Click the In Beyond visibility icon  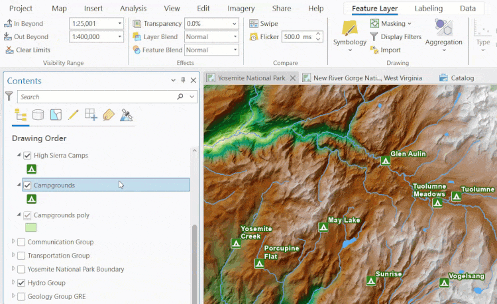(x=8, y=23)
